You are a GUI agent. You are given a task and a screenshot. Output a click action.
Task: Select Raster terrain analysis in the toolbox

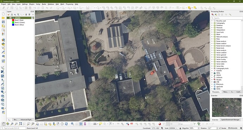coord(223,46)
